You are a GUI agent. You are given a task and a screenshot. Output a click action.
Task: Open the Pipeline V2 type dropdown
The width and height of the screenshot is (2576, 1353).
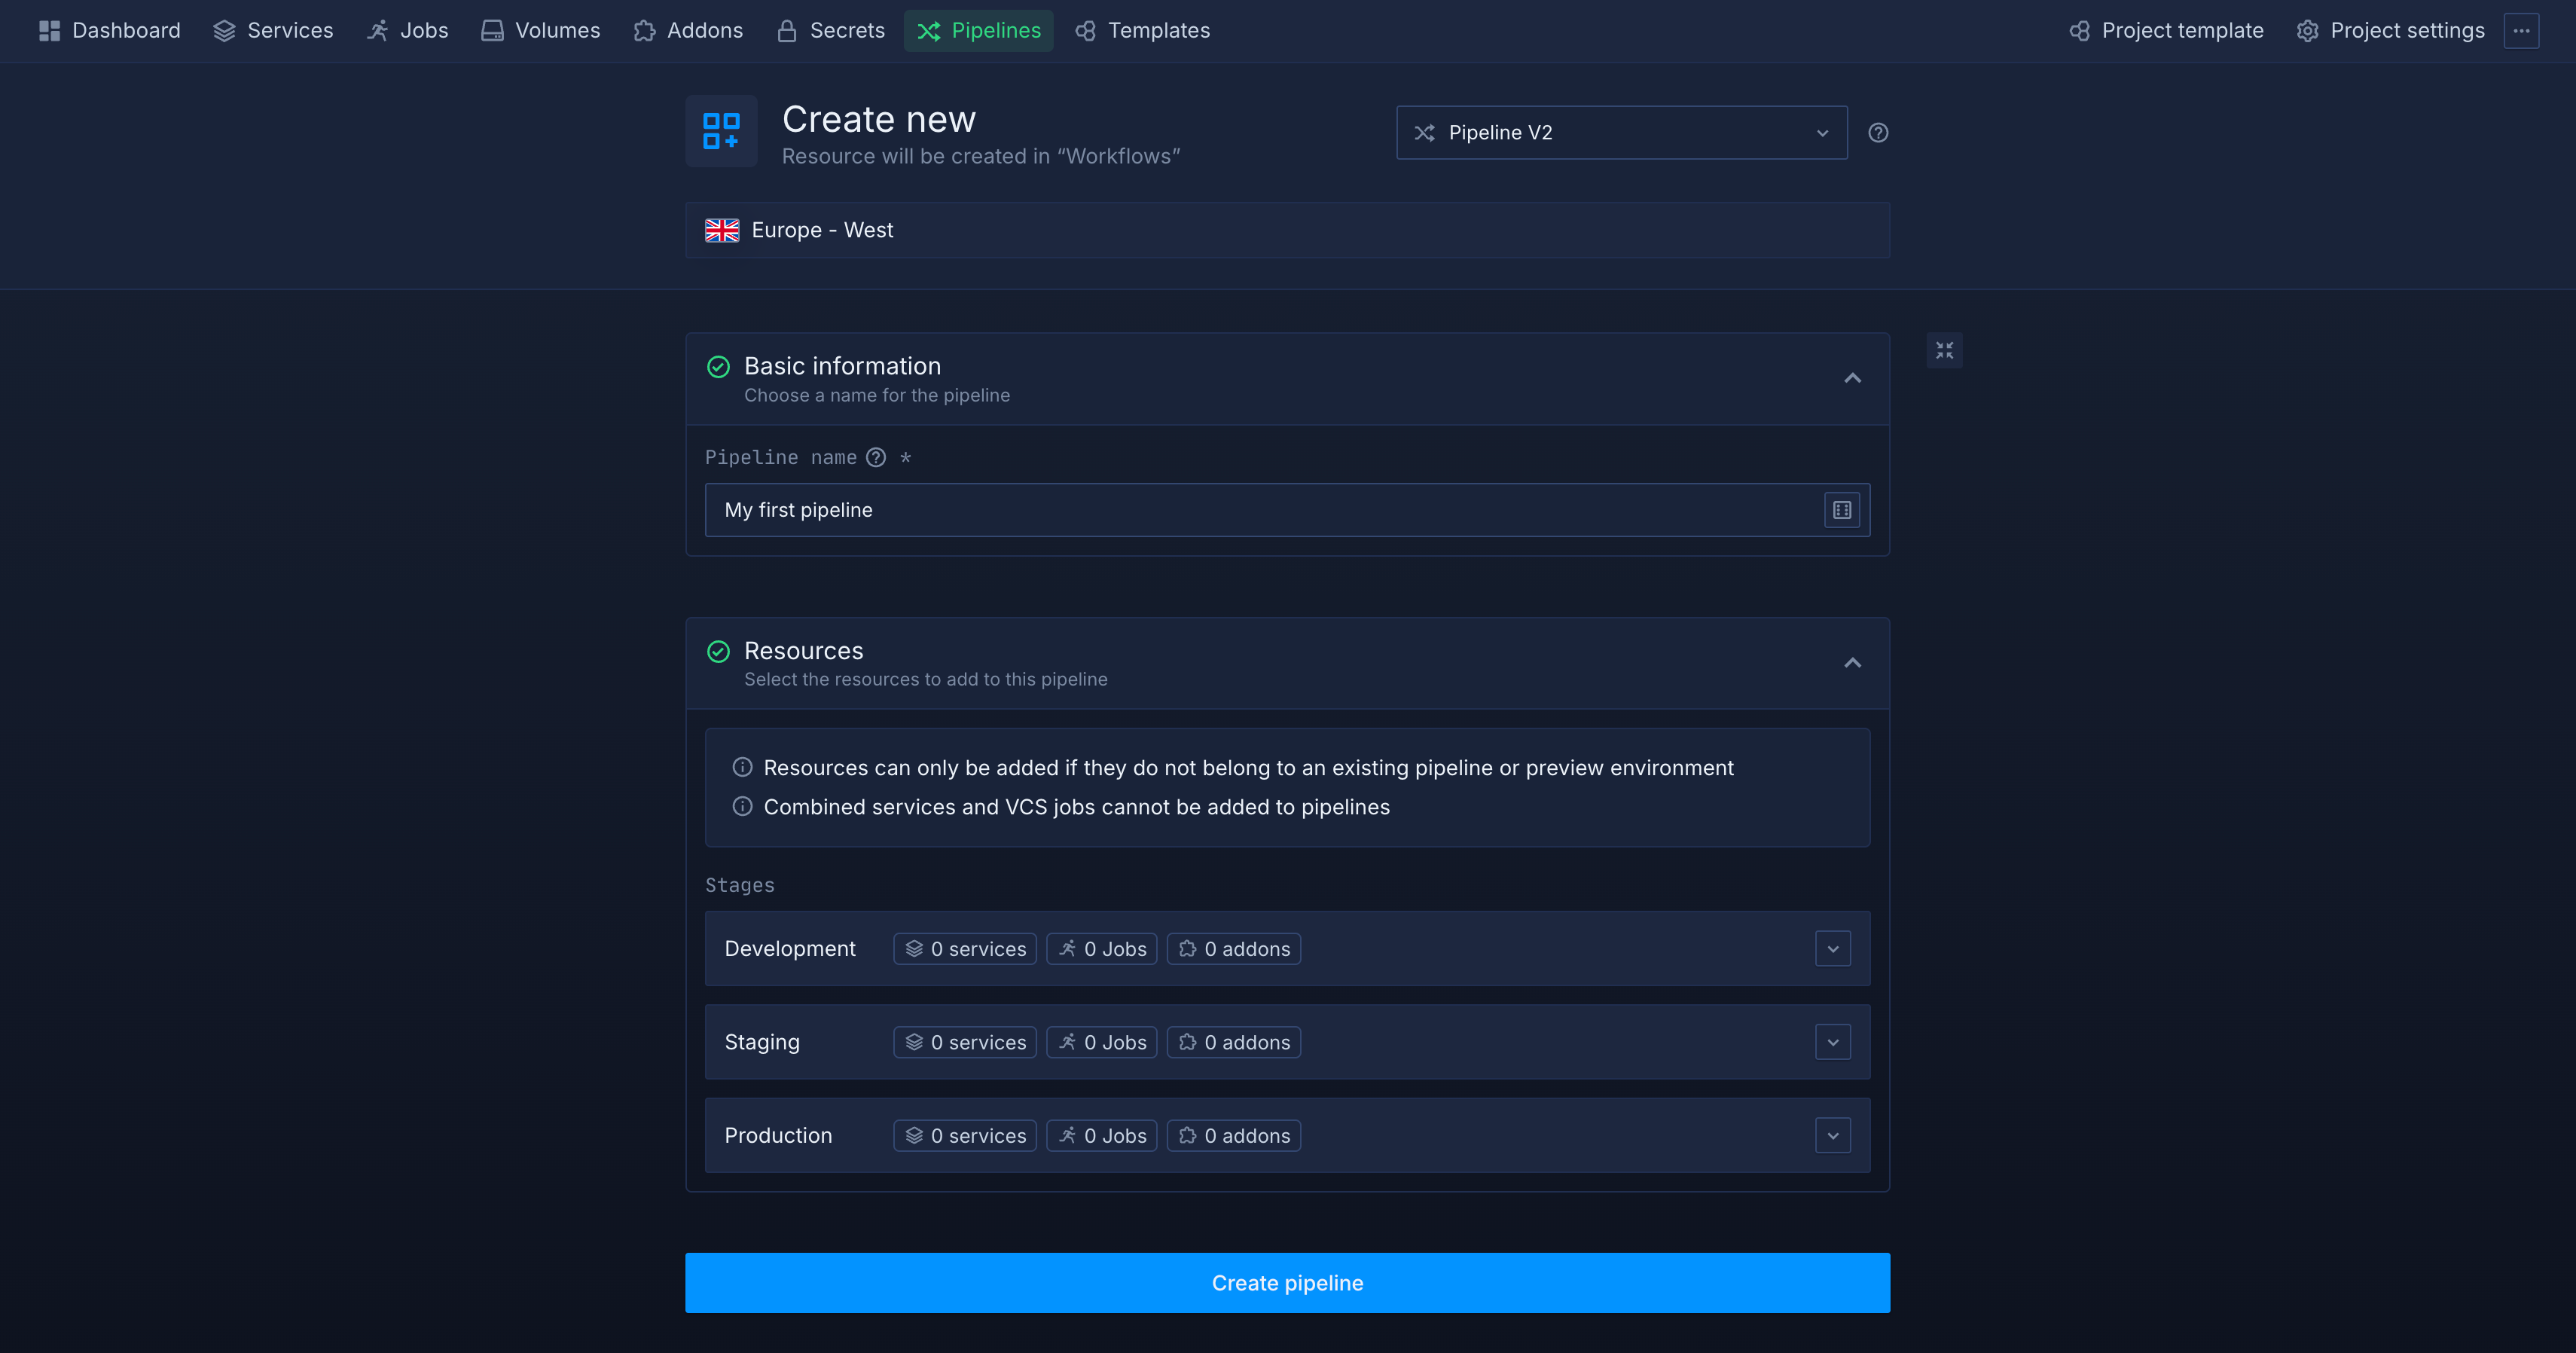click(x=1621, y=133)
